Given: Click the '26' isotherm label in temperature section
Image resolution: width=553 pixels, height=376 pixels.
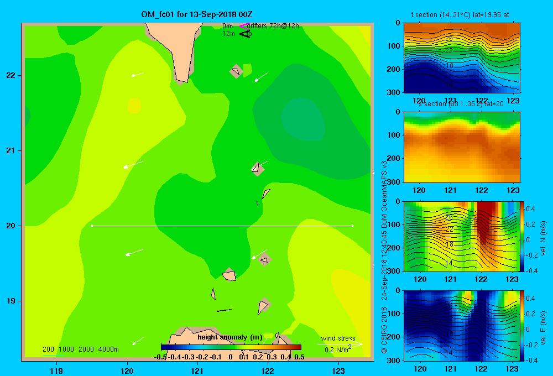Looking at the screenshot, I should coord(449,39).
